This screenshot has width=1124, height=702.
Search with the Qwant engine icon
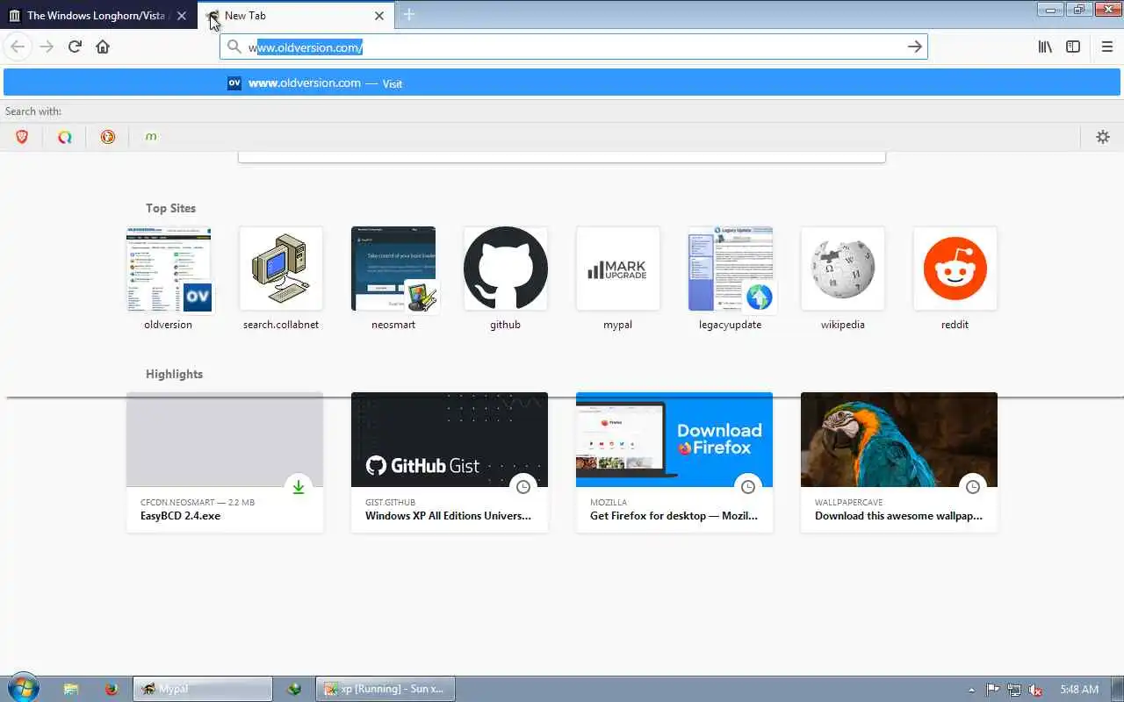[x=65, y=137]
